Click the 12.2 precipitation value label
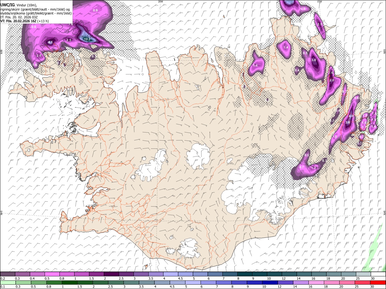 click(87, 39)
